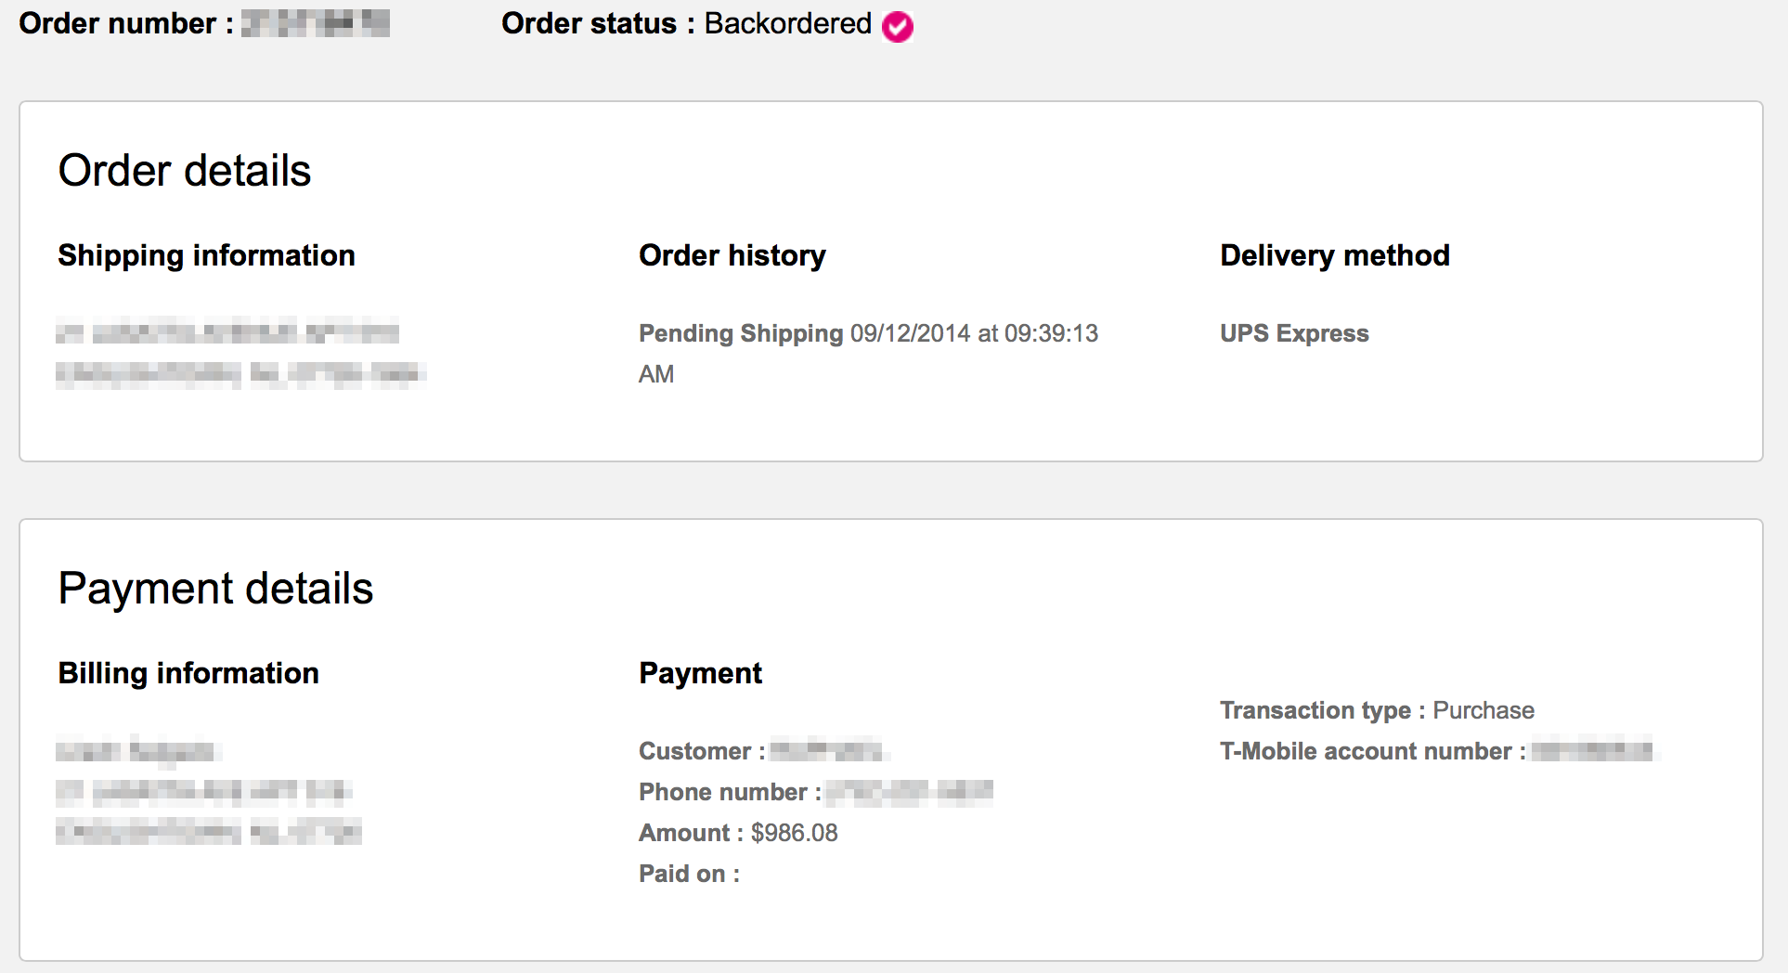Click the $986.08 amount value
The width and height of the screenshot is (1788, 973).
(795, 833)
